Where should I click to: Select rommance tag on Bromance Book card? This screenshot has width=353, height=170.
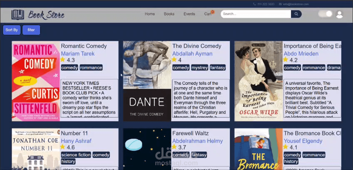click(314, 155)
